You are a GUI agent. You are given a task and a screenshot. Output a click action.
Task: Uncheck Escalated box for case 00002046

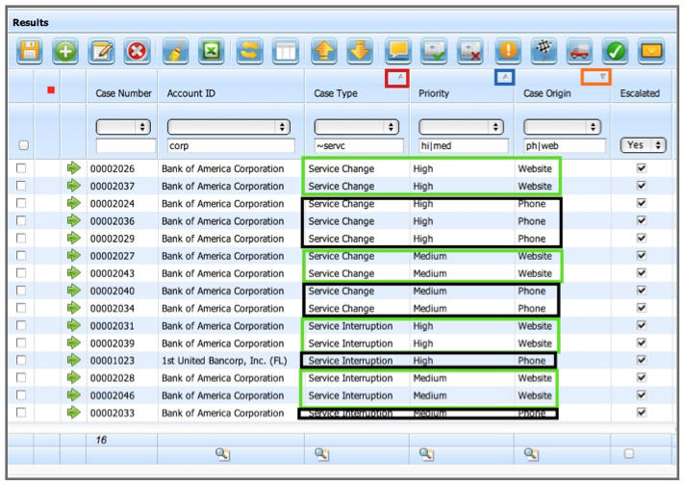642,395
